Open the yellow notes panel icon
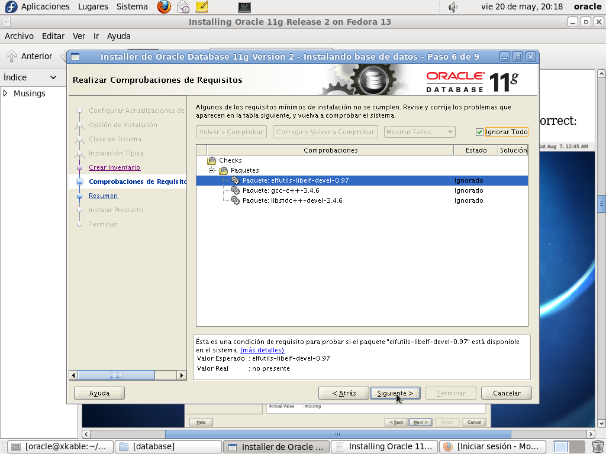Image resolution: width=606 pixels, height=454 pixels. [x=202, y=7]
